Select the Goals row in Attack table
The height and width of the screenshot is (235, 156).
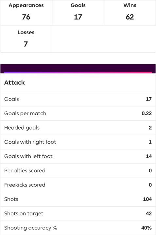click(78, 99)
